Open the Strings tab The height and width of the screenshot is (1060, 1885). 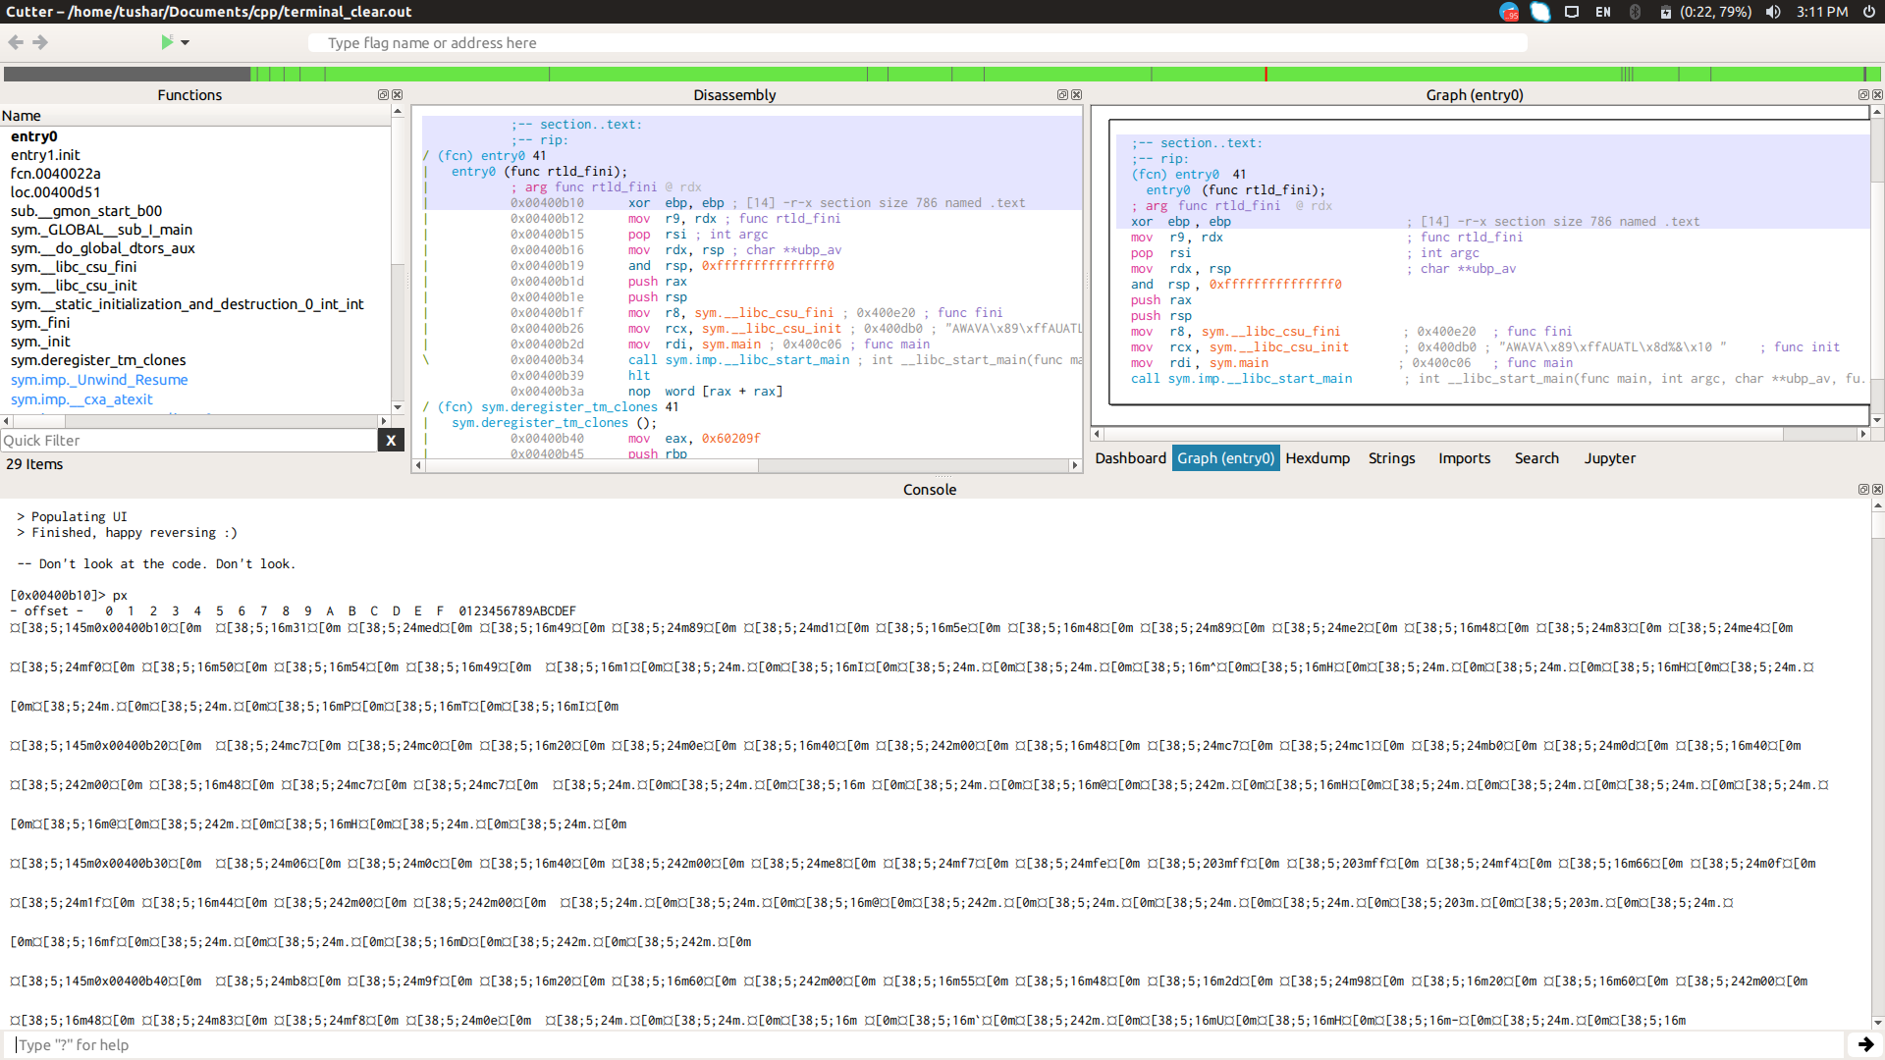[1391, 458]
